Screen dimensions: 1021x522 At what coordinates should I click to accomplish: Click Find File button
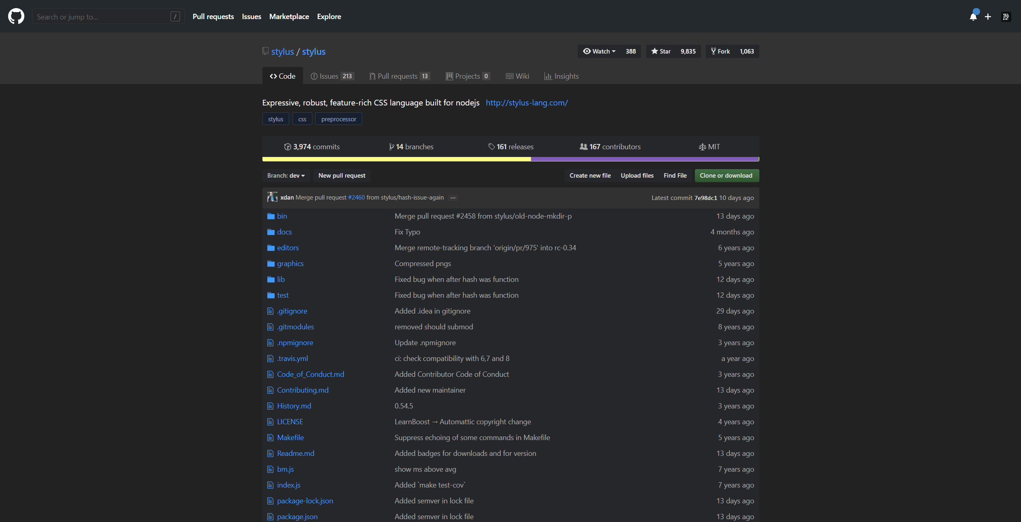click(x=675, y=176)
